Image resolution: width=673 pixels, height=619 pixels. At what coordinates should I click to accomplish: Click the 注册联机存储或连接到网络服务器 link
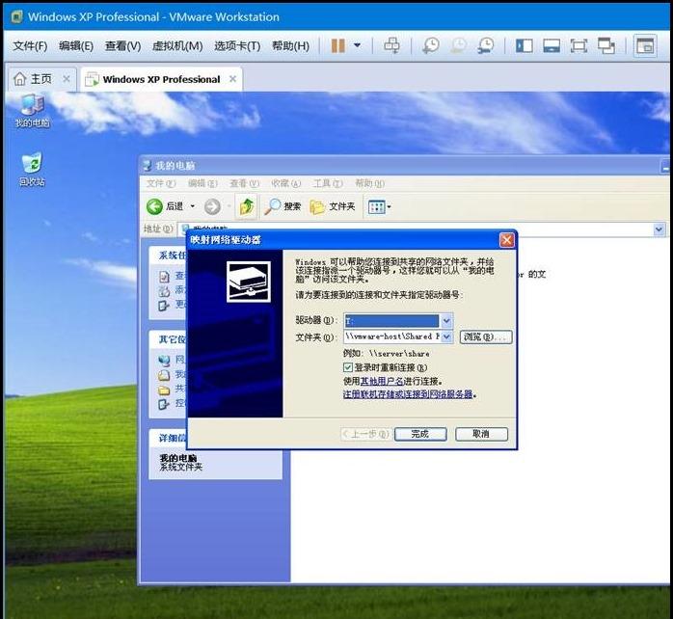click(408, 394)
